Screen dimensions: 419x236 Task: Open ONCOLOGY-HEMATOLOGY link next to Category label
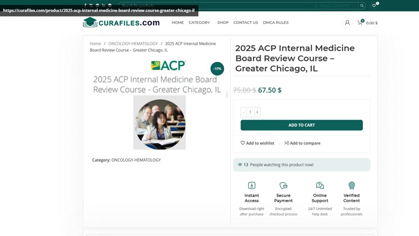point(136,160)
